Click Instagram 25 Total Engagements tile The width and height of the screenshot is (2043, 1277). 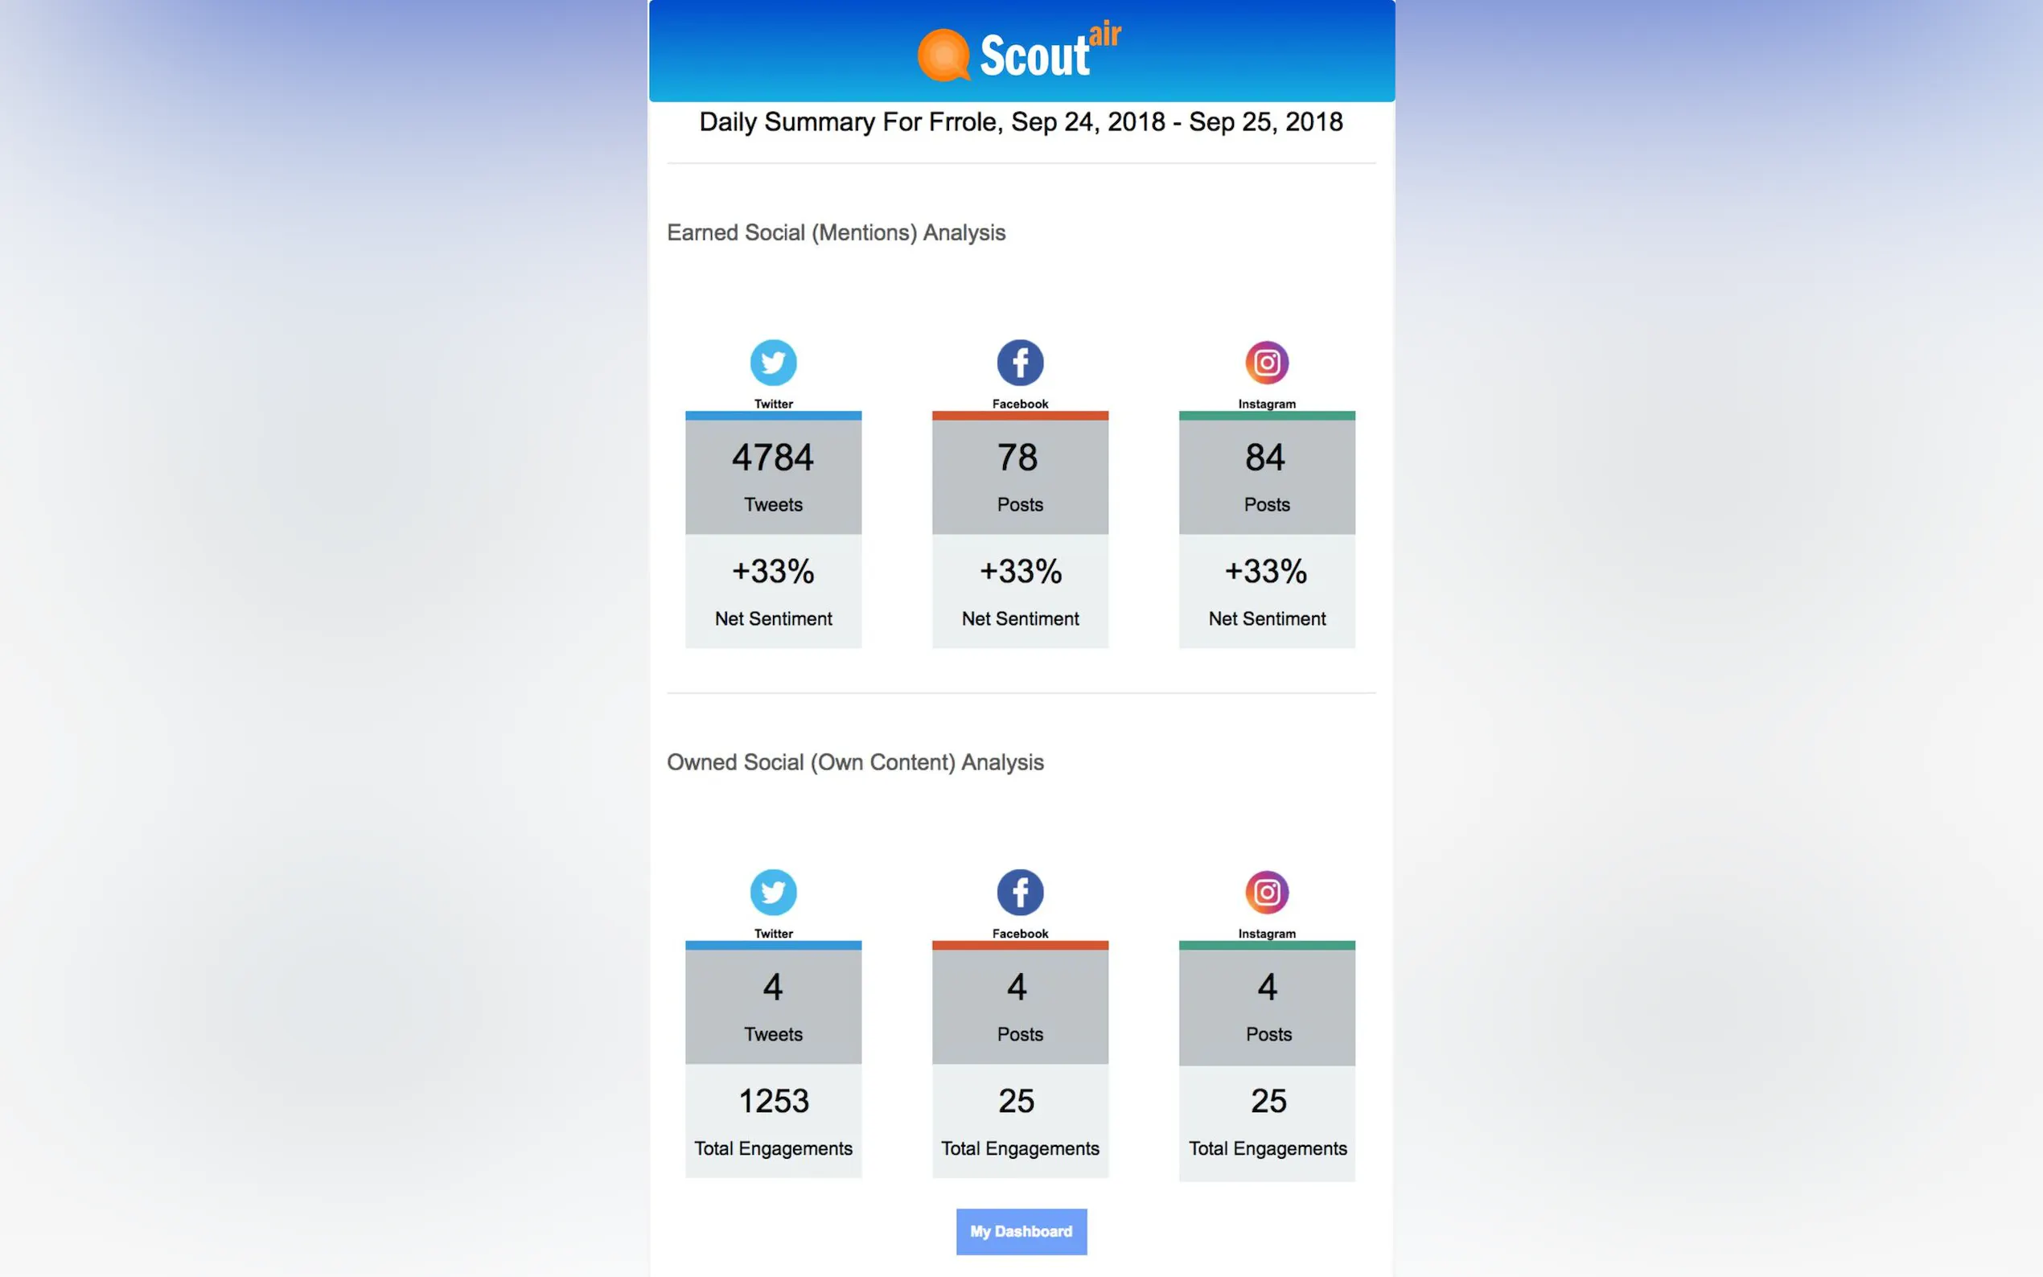[x=1266, y=1121]
